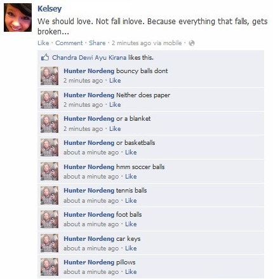The width and height of the screenshot is (273, 279).
Task: Like the 'car keys' comment
Action: pyautogui.click(x=131, y=248)
